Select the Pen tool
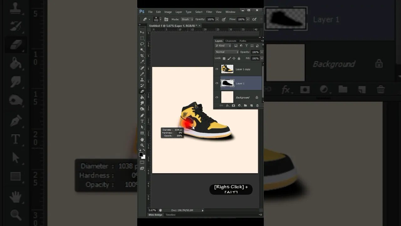 tap(142, 115)
